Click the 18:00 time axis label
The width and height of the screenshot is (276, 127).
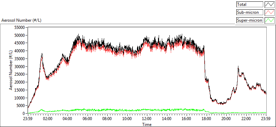click(x=206, y=118)
